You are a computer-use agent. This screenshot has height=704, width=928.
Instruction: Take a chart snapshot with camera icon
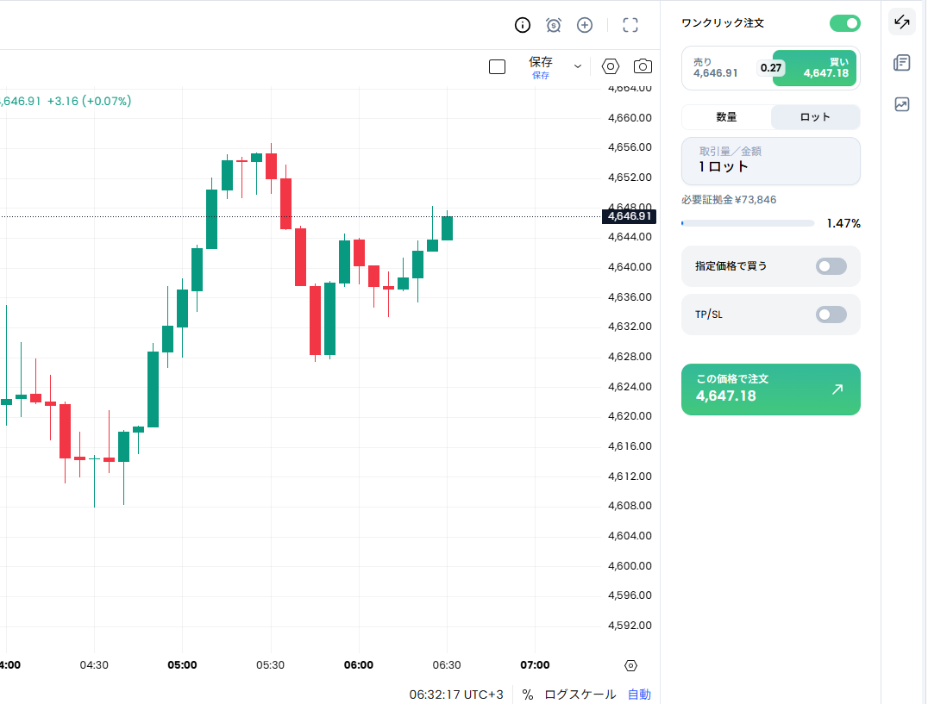point(643,67)
